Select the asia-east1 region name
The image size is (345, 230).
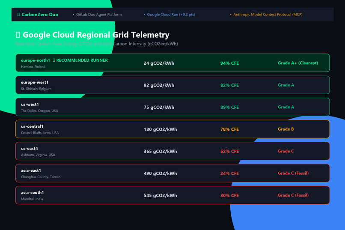tap(31, 170)
